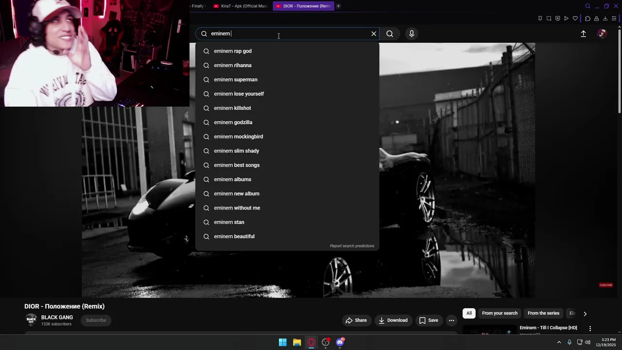
Task: Choose suggestion 'eminem killshot'
Action: (287, 108)
